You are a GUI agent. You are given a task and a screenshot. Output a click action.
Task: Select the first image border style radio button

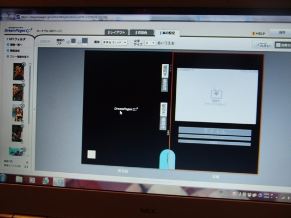68,42
